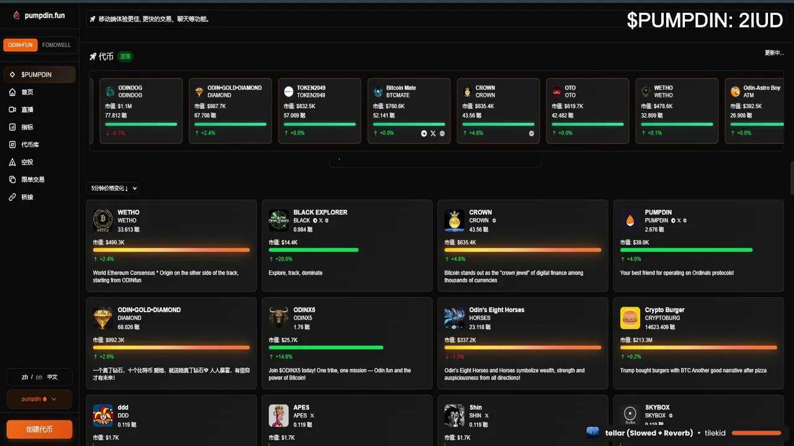Click the X icon next to BLACK ticker
The height and width of the screenshot is (446, 794).
pyautogui.click(x=321, y=221)
